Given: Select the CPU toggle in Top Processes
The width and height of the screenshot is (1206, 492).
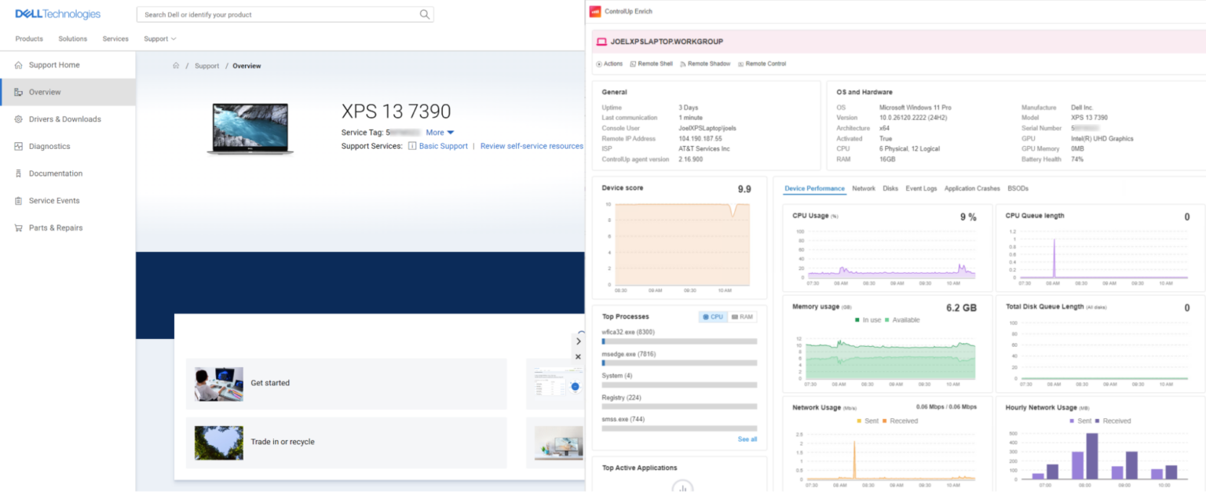Looking at the screenshot, I should 711,316.
